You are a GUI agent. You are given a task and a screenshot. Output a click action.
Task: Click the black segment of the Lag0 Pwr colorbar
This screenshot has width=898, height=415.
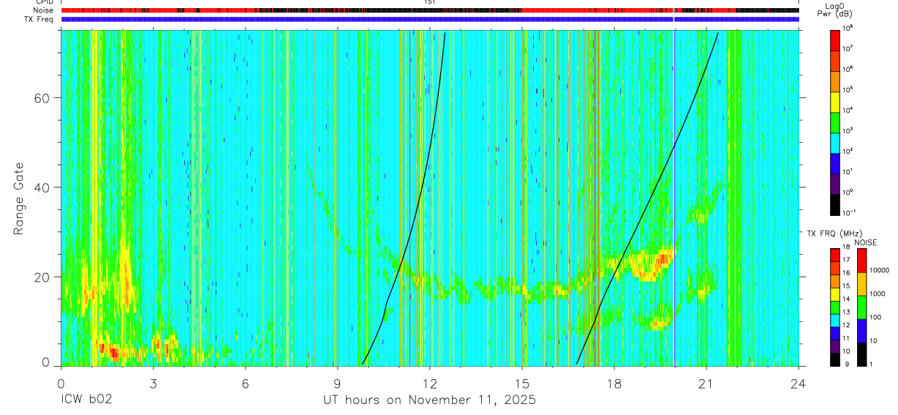pos(834,203)
